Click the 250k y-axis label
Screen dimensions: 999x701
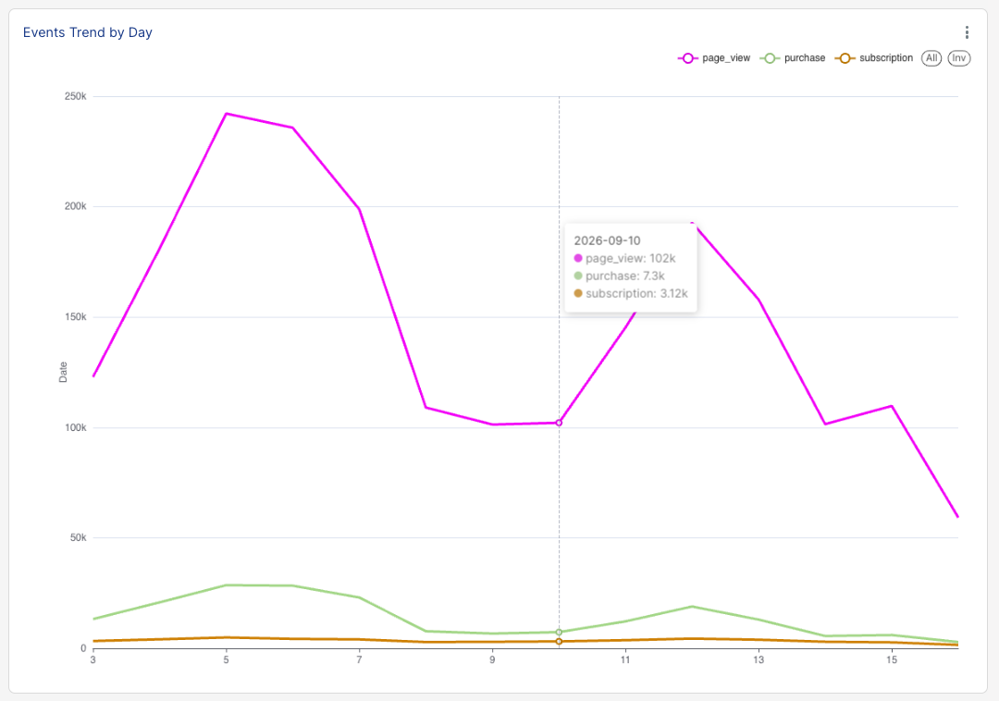point(75,96)
